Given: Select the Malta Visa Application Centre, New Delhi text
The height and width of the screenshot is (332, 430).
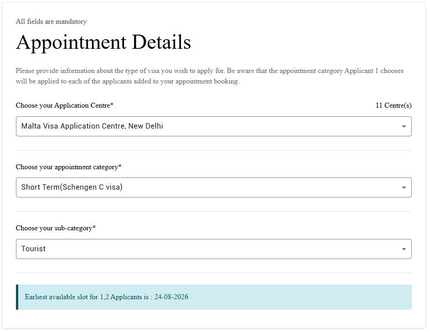Looking at the screenshot, I should [x=92, y=126].
